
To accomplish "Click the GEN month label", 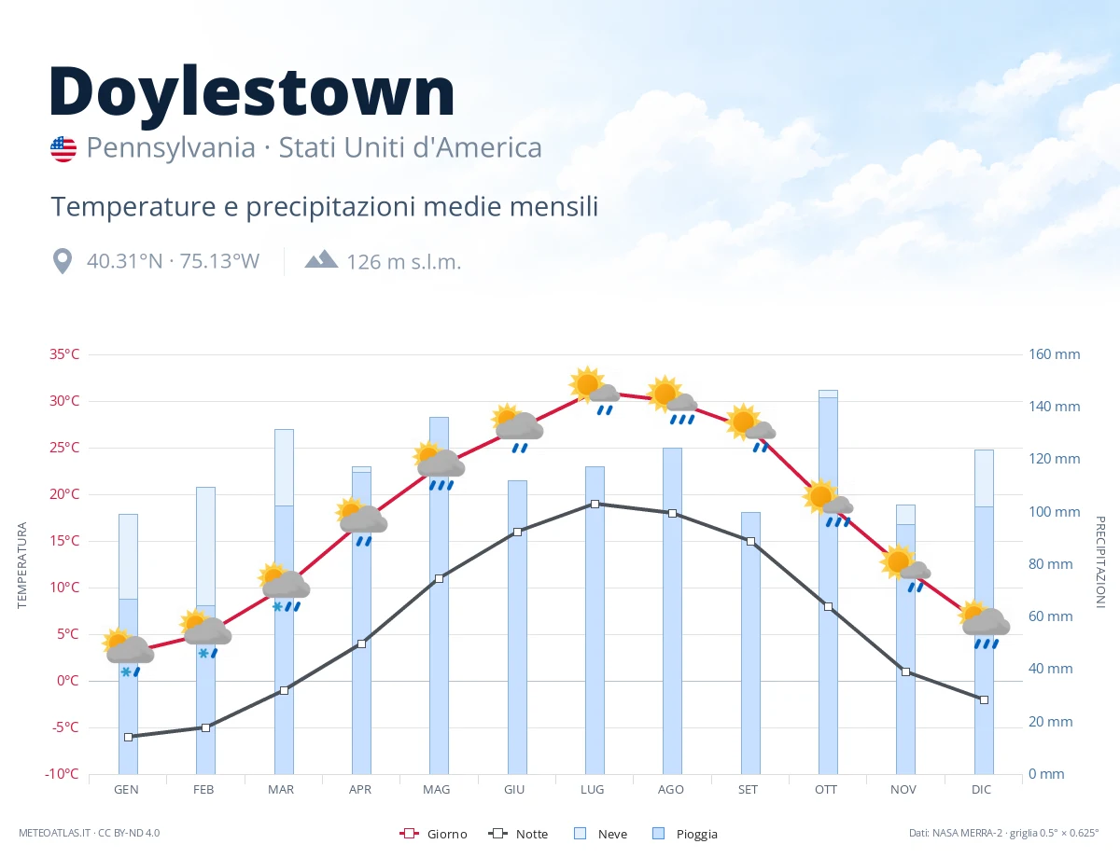I will pos(127,789).
